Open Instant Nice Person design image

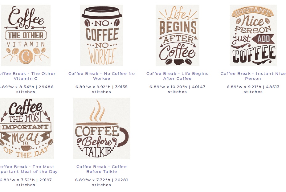pos(253,35)
